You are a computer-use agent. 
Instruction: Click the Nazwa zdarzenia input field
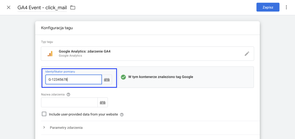pos(69,102)
